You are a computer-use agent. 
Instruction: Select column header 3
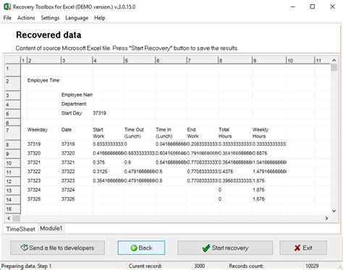tap(77, 60)
